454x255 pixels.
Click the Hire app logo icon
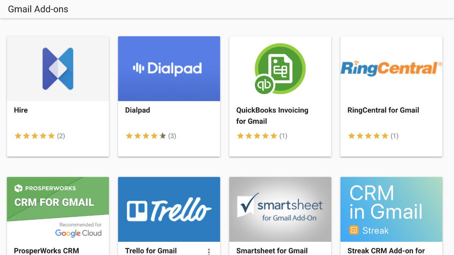[58, 69]
